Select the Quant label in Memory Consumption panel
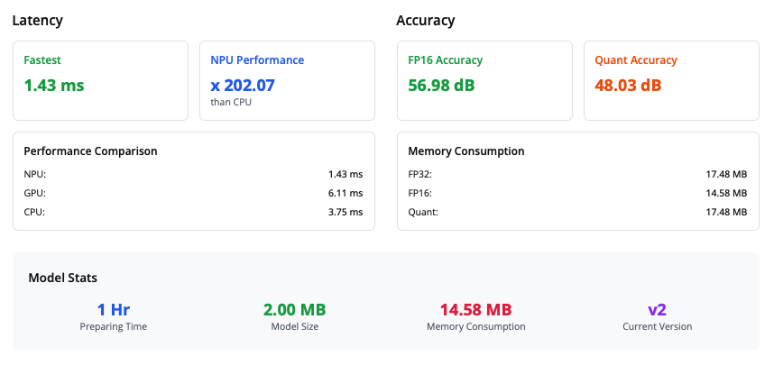Viewport: 774px width, 365px height. (x=423, y=212)
